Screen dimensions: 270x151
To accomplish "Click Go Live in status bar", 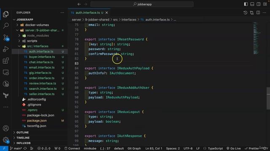I will pos(234,148).
